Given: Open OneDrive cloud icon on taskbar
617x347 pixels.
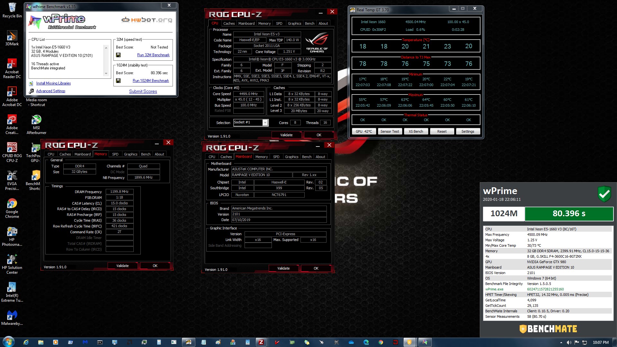Looking at the screenshot, I should (351, 342).
